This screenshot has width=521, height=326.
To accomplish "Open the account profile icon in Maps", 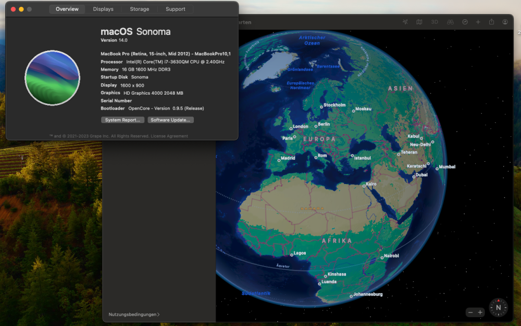I will click(x=505, y=22).
